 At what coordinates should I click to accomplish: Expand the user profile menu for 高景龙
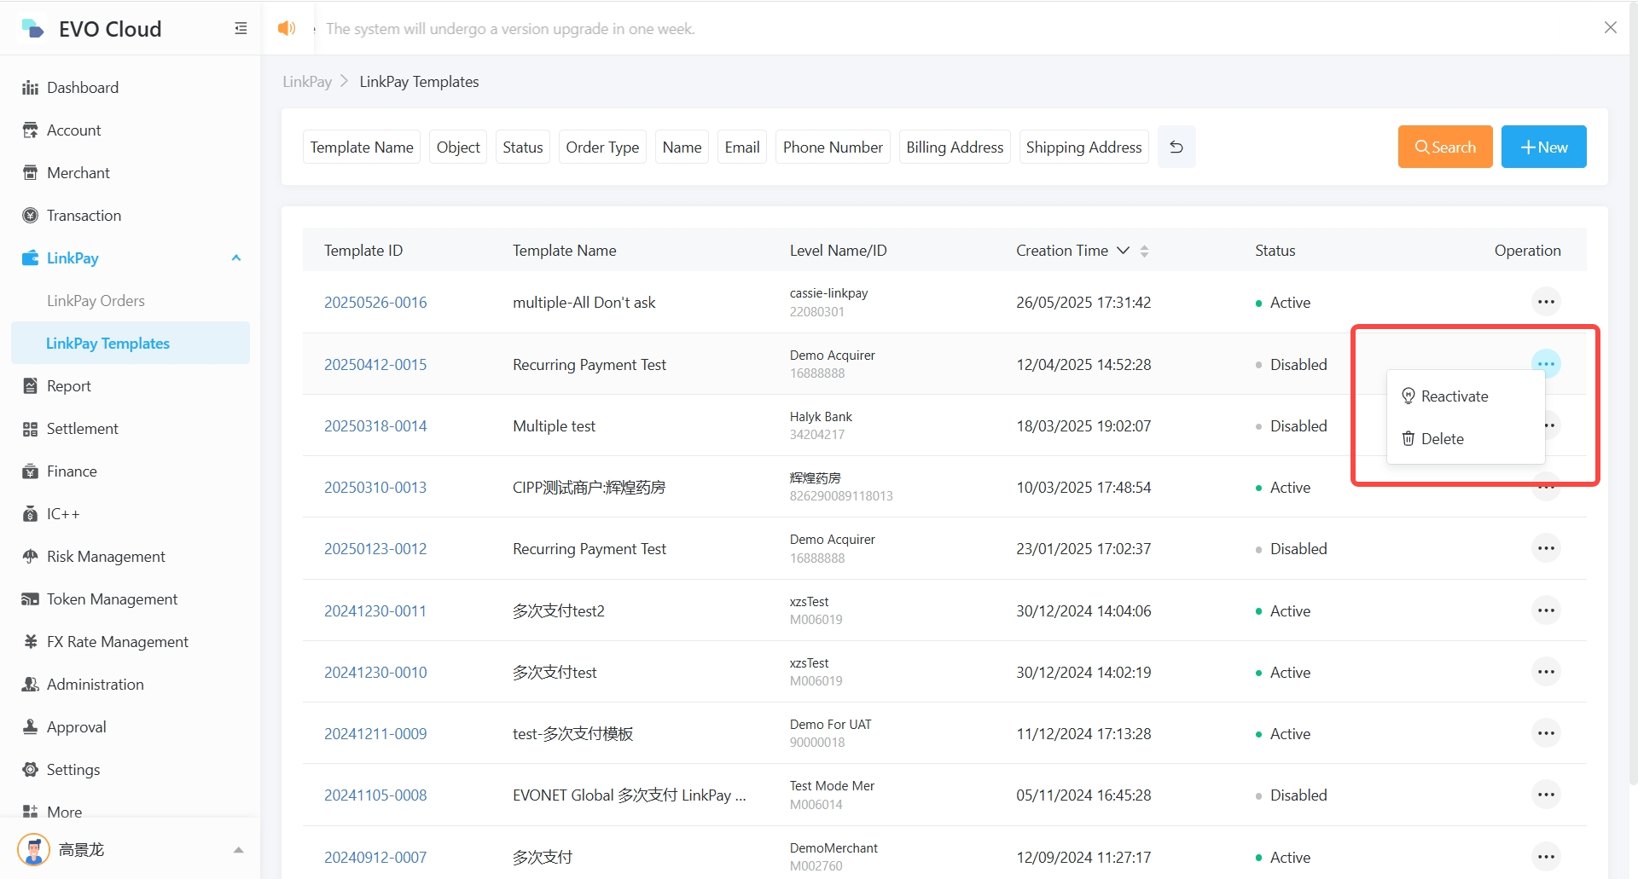tap(238, 850)
